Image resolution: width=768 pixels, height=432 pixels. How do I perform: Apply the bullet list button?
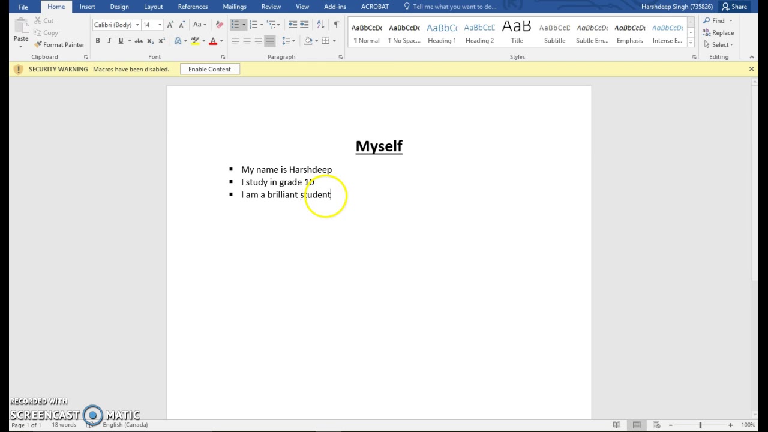click(235, 25)
